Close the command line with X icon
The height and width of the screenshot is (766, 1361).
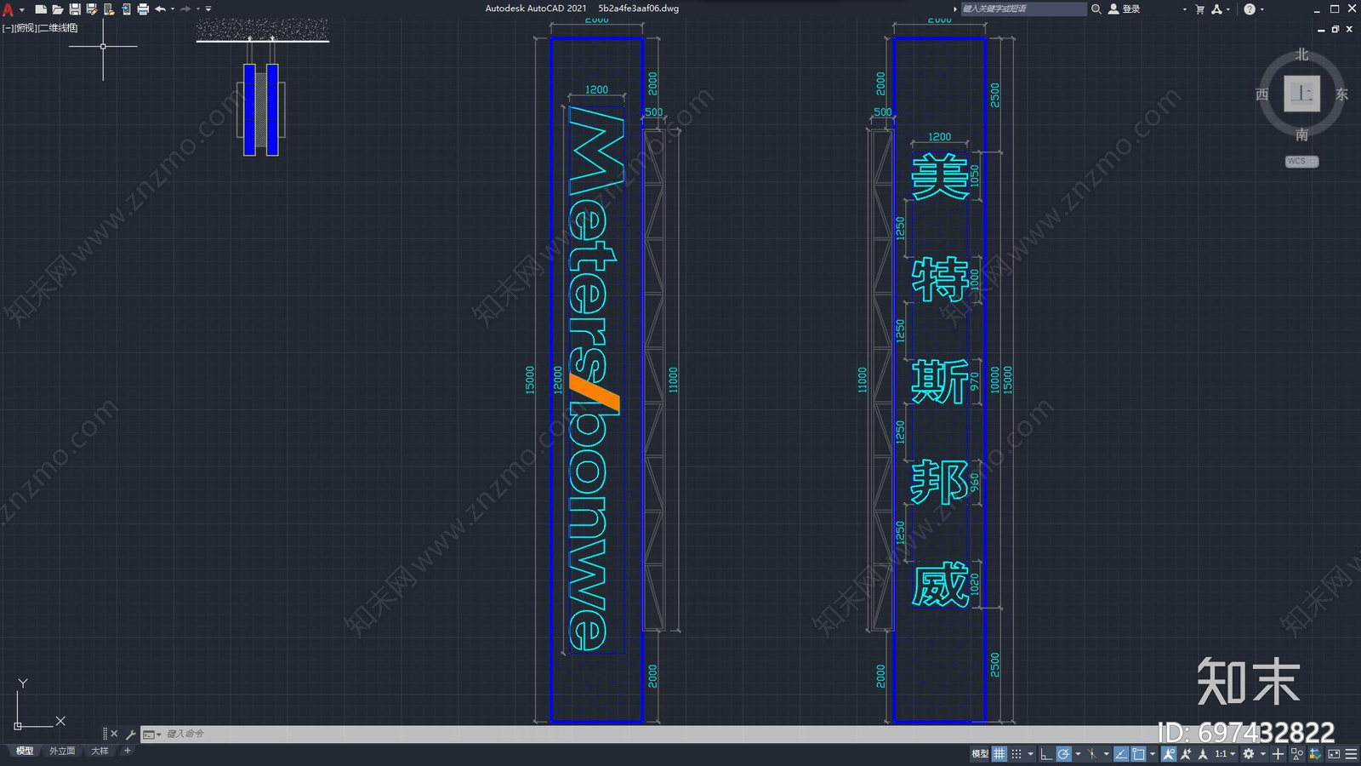click(114, 734)
